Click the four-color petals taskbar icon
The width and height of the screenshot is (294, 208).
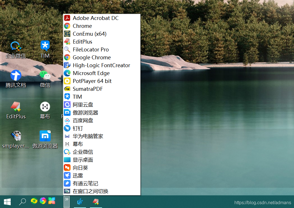(x=52, y=201)
